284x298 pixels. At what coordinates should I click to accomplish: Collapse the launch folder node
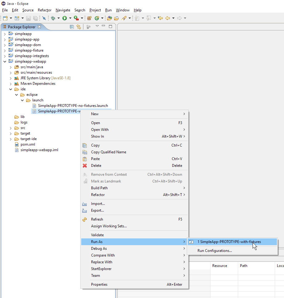[x=22, y=100]
